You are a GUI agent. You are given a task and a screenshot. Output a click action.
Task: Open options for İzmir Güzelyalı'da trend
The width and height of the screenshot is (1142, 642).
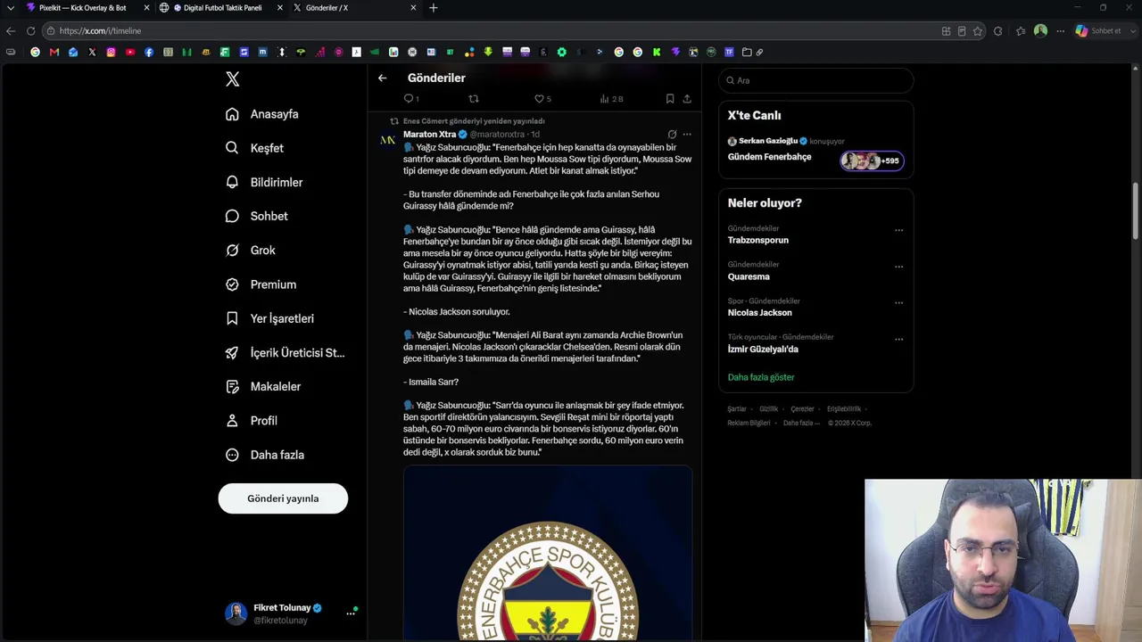[899, 339]
